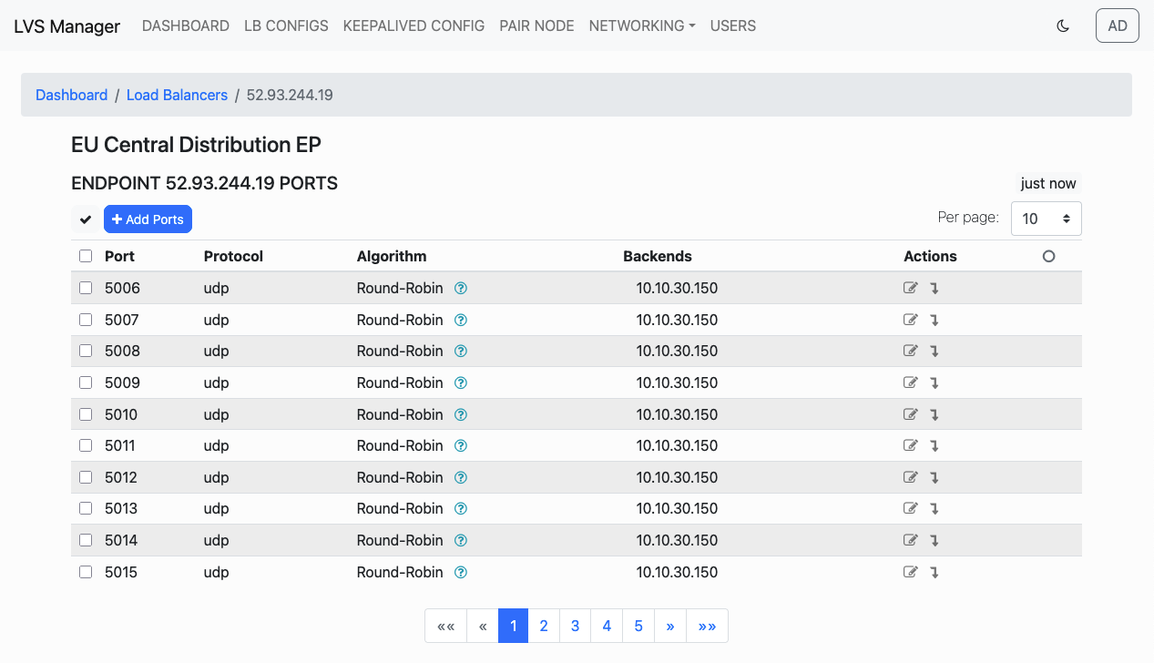The image size is (1154, 663).
Task: Select port 5011 checkbox
Action: click(86, 446)
